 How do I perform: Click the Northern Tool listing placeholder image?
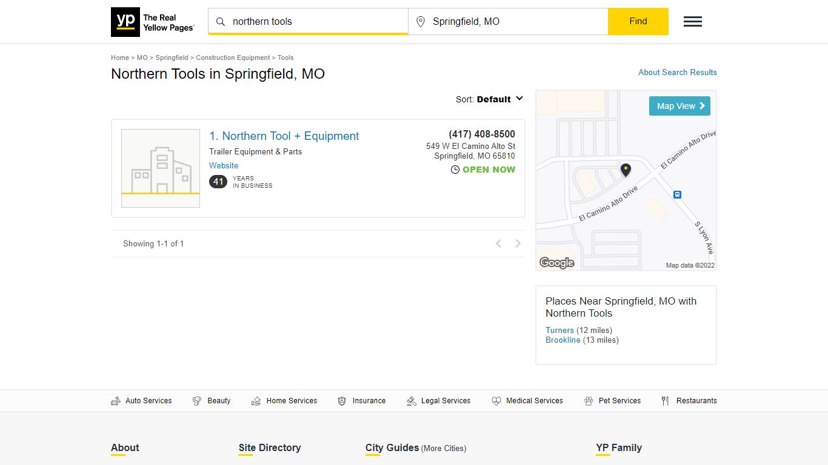pos(161,168)
